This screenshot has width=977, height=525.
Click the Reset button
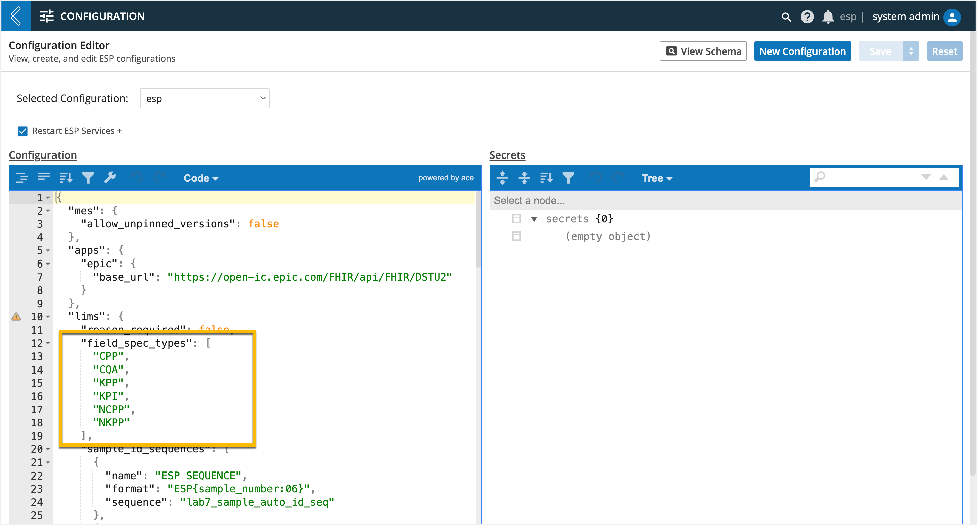click(944, 51)
